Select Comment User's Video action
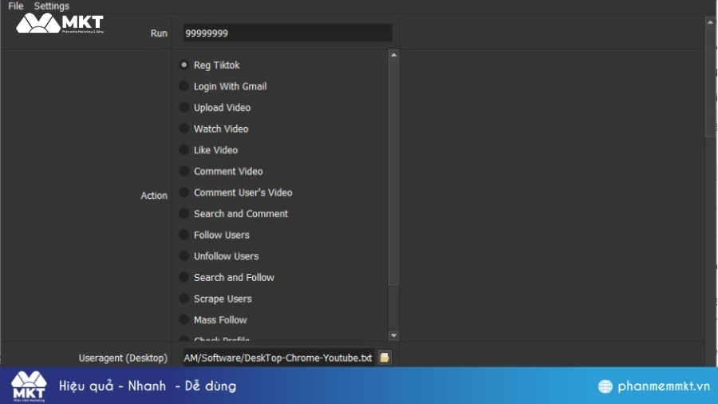Screen dimensions: 718x404 point(236,192)
